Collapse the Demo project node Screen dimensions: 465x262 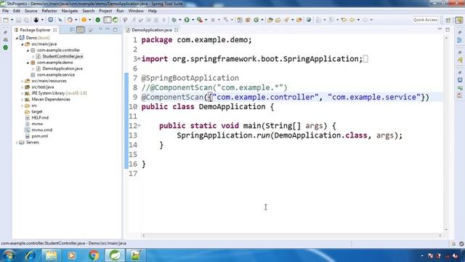pos(17,38)
